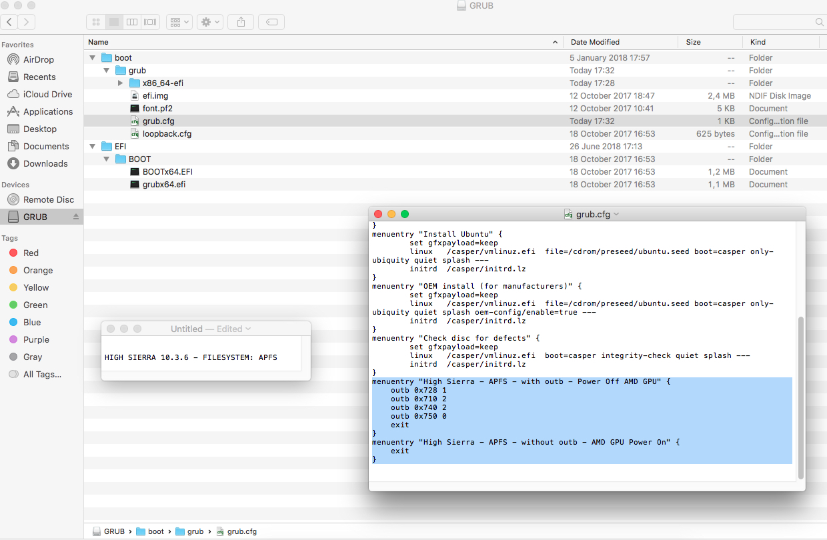827x540 pixels.
Task: Select the x86_64-efi folder row
Action: (456, 83)
